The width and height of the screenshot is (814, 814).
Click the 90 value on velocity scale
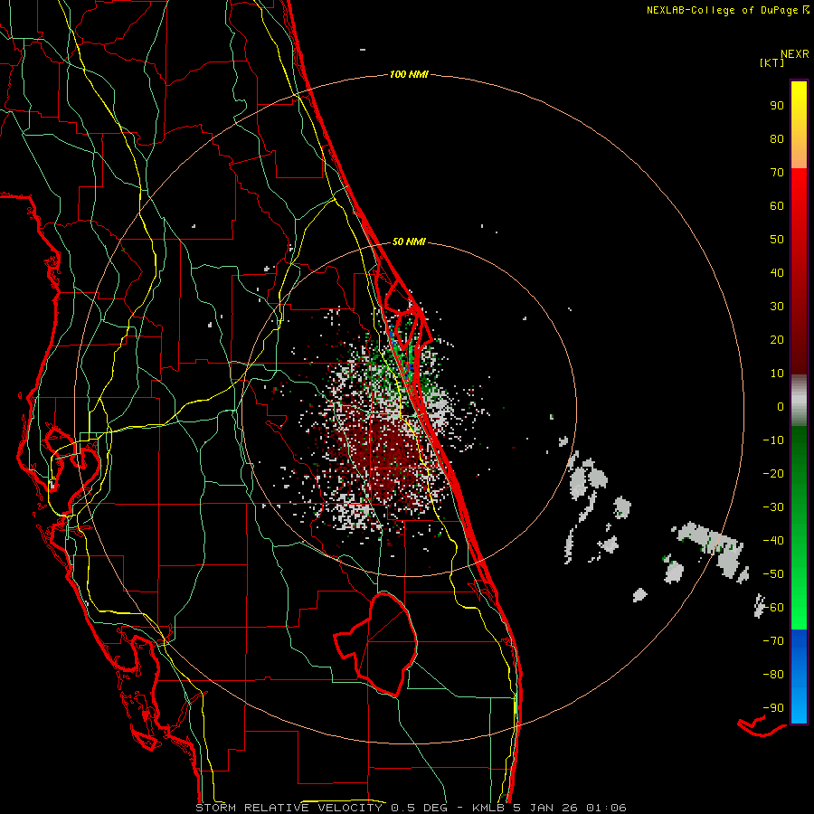(777, 106)
